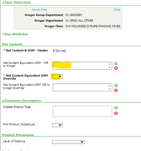Select the Net Content Equivalent UOM VIP to Kroger Override list box
Screen dimensions: 141x151
pos(82,88)
